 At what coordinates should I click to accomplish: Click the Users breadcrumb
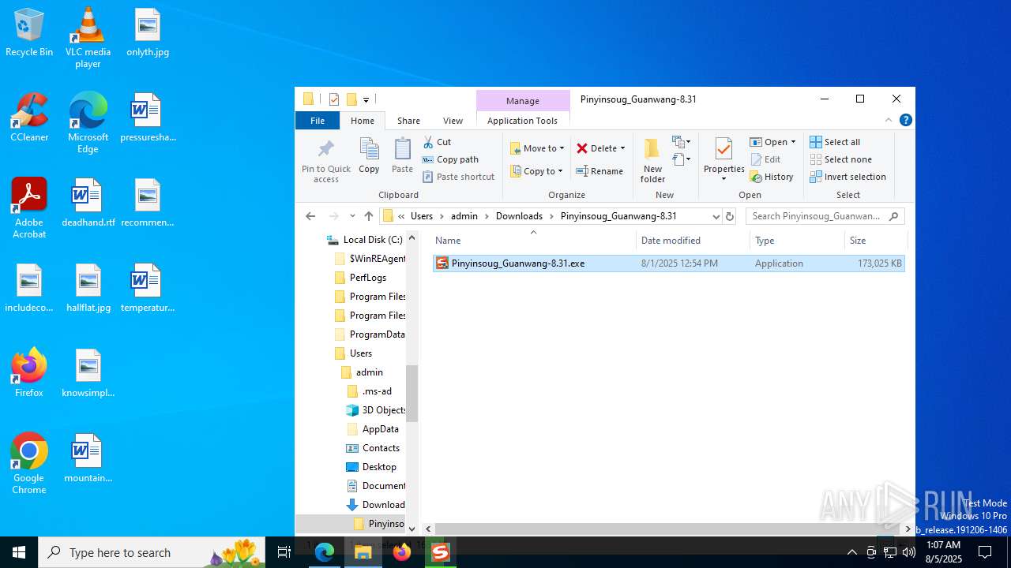pos(422,216)
